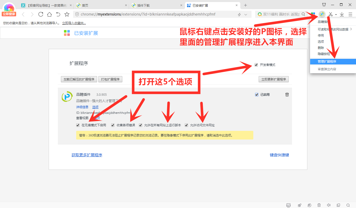Open the browser hamburger menu
The height and width of the screenshot is (208, 356).
[351, 14]
